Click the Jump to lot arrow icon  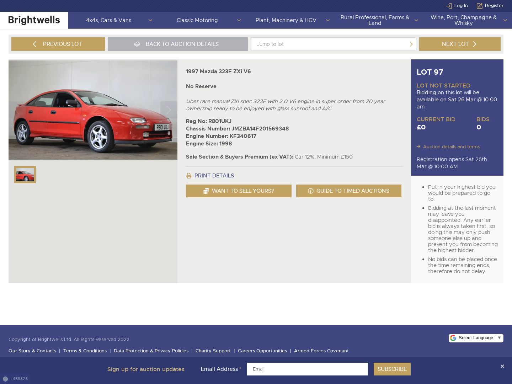click(x=411, y=44)
